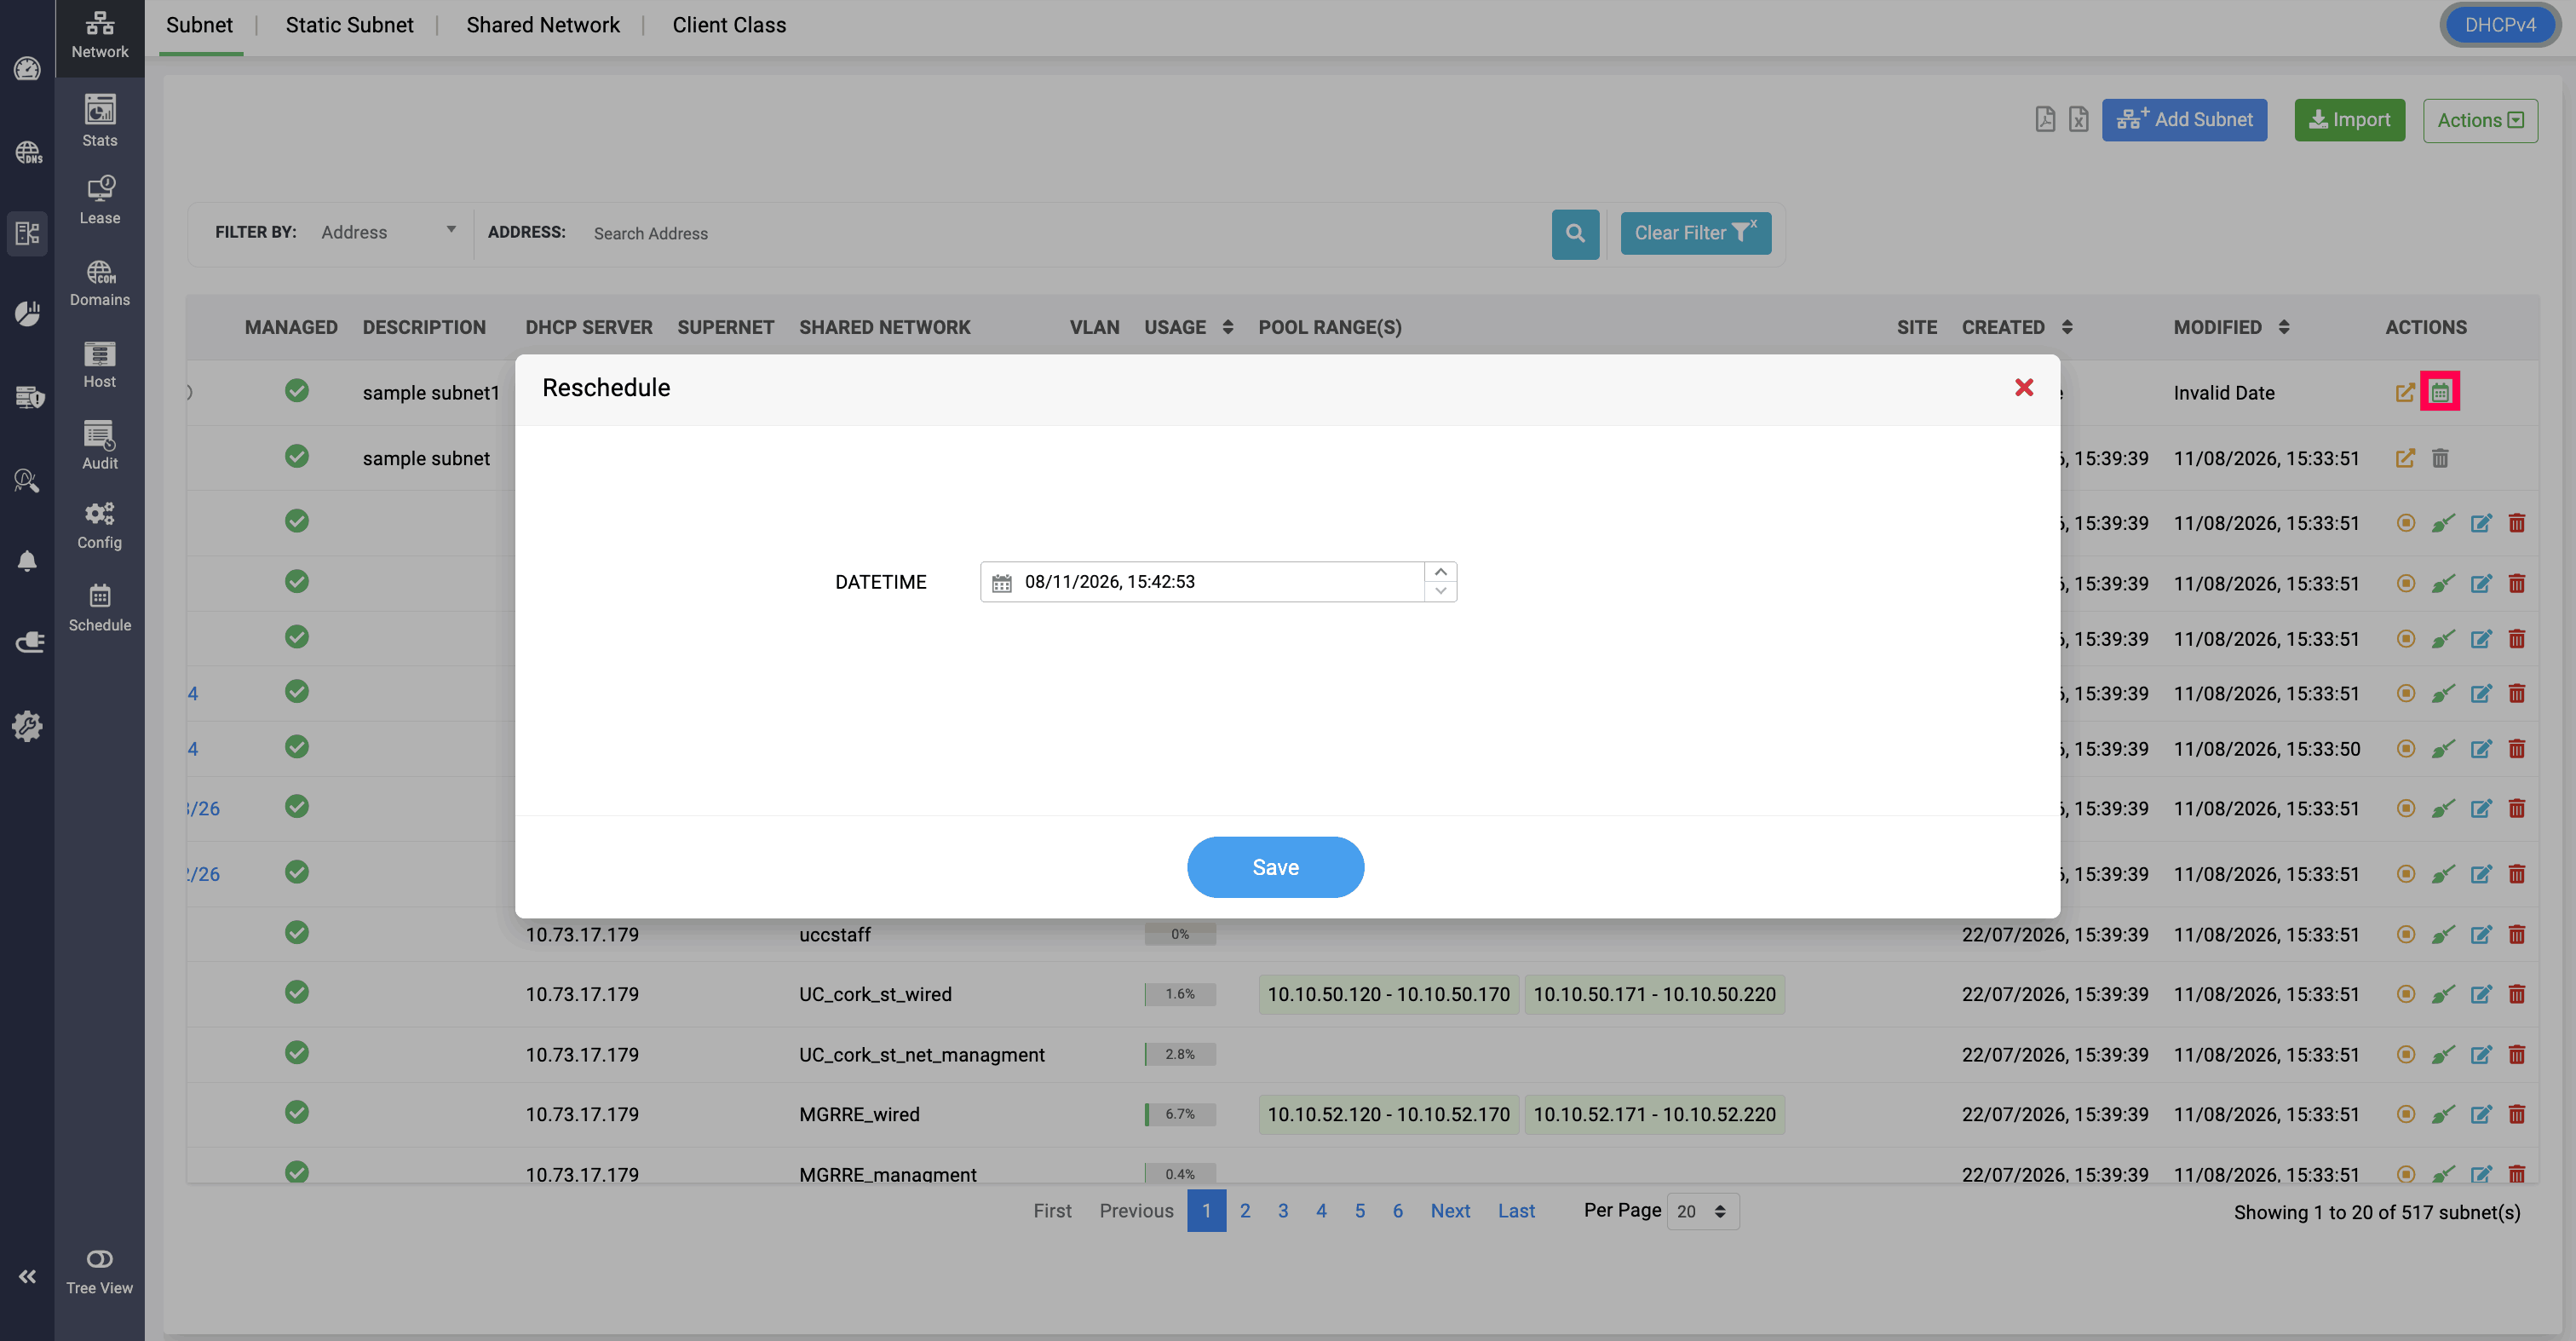This screenshot has width=2576, height=1341.
Task: Click the Import button
Action: [x=2349, y=120]
